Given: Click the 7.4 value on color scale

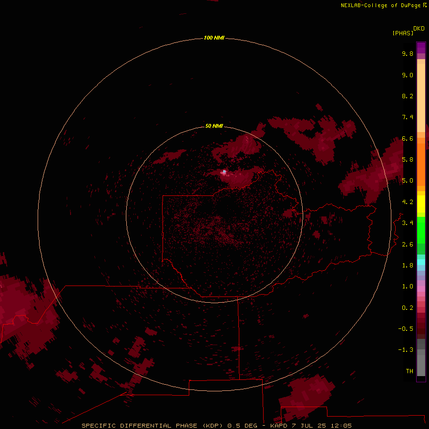Looking at the screenshot, I should [408, 117].
